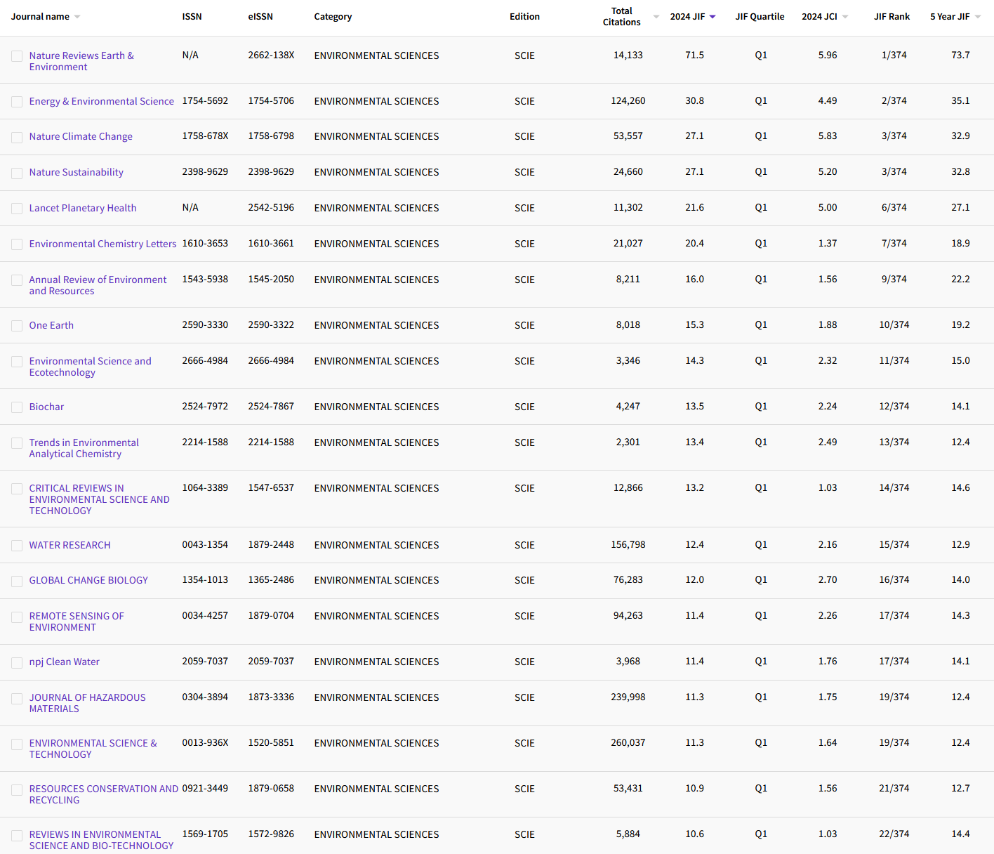Click the JIF Quartile column header
The image size is (994, 854).
(x=760, y=17)
